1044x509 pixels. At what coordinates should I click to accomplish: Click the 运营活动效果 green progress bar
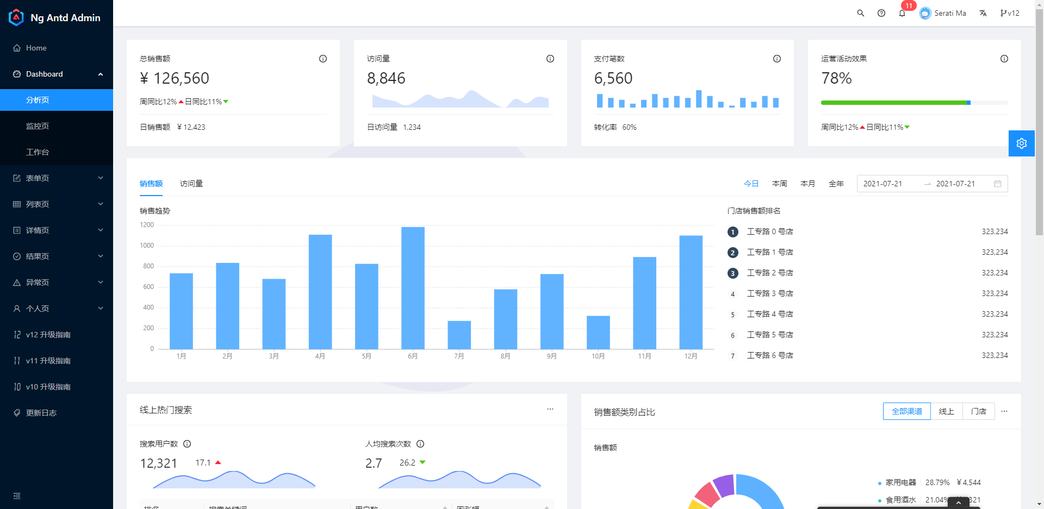pyautogui.click(x=895, y=103)
